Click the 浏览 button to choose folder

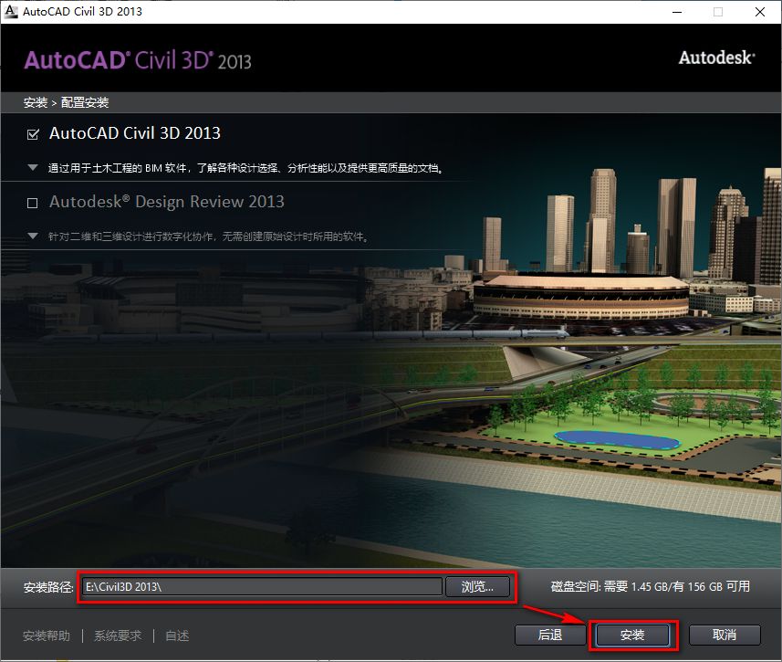(477, 587)
